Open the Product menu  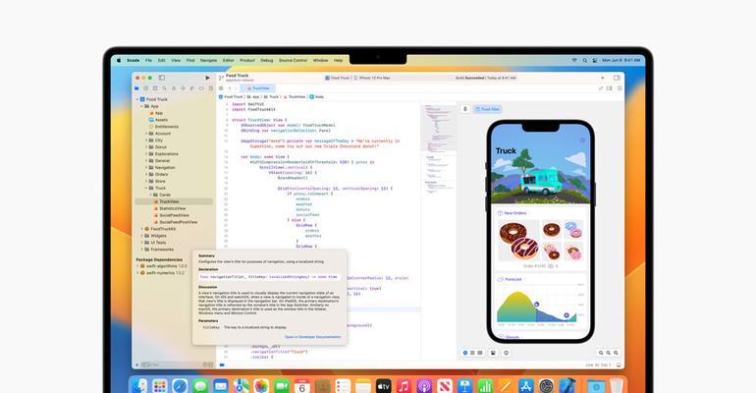point(247,60)
